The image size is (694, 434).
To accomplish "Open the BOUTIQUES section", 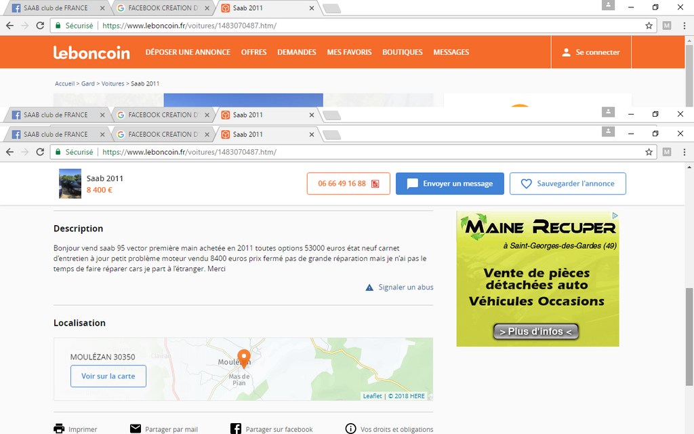I will tap(403, 52).
